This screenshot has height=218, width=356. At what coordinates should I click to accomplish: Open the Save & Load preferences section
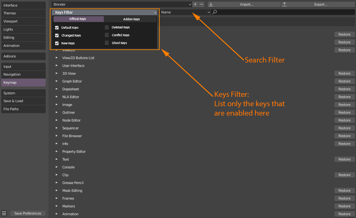pos(23,101)
